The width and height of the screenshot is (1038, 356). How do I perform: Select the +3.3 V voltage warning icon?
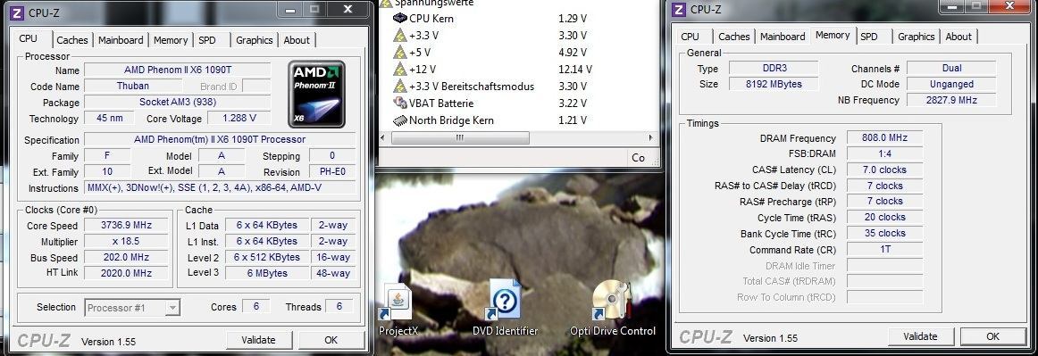(400, 35)
